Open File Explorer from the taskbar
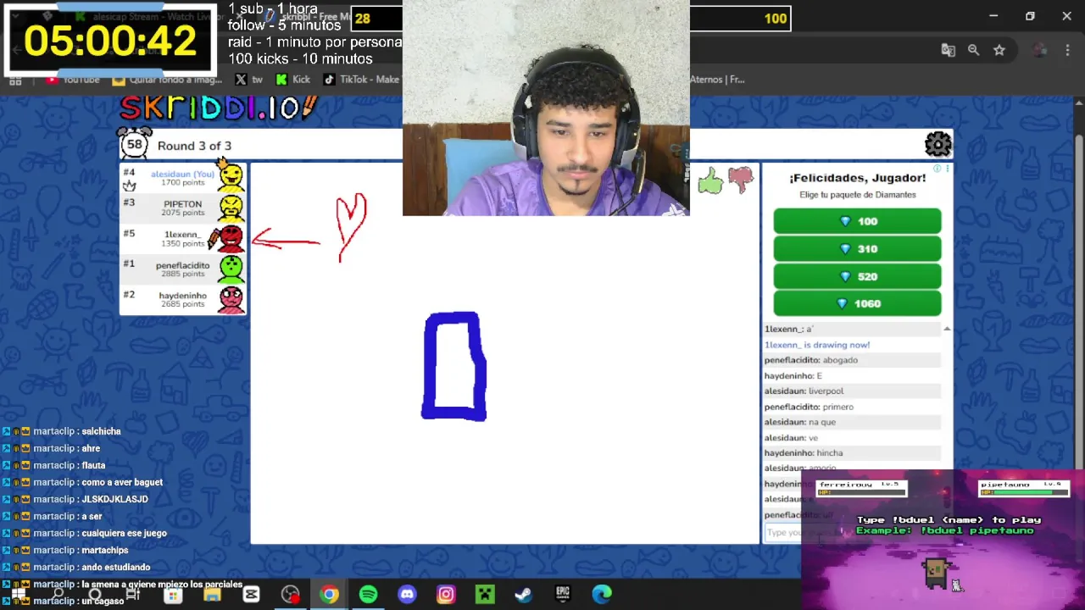The image size is (1085, 610). pos(212,596)
